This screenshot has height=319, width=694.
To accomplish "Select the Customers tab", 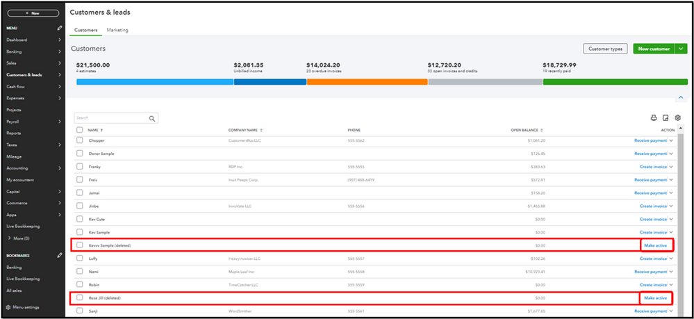I will point(86,30).
